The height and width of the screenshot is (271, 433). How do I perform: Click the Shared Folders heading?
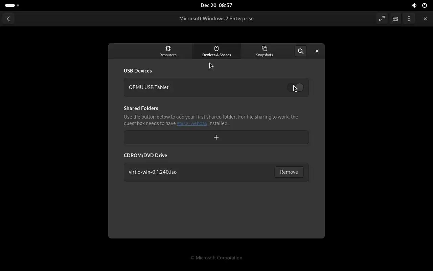point(141,108)
